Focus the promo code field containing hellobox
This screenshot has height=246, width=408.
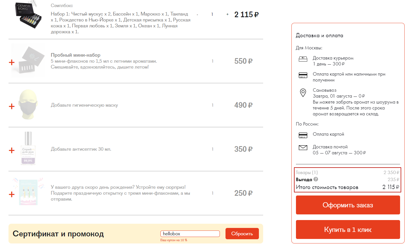[190, 234]
